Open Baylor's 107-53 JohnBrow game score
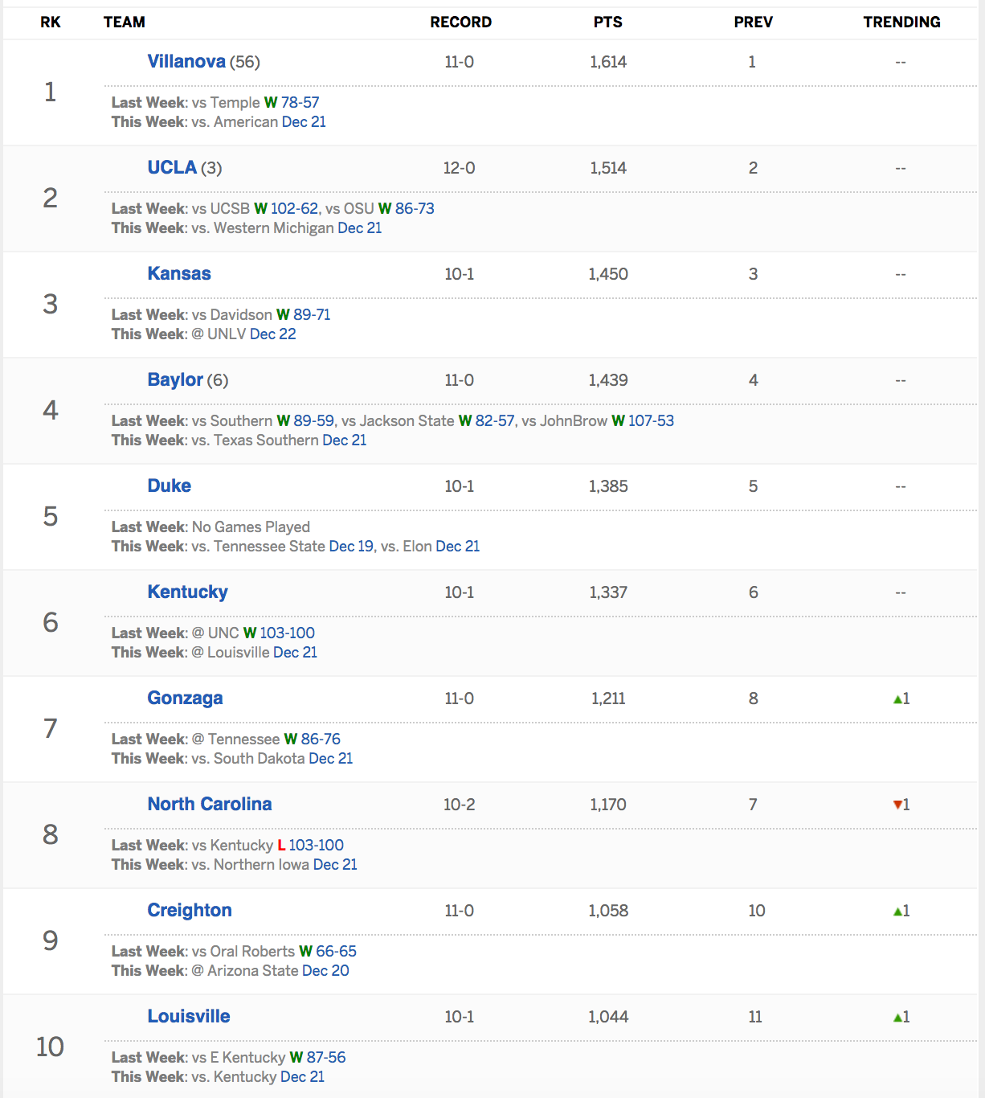 pos(651,421)
